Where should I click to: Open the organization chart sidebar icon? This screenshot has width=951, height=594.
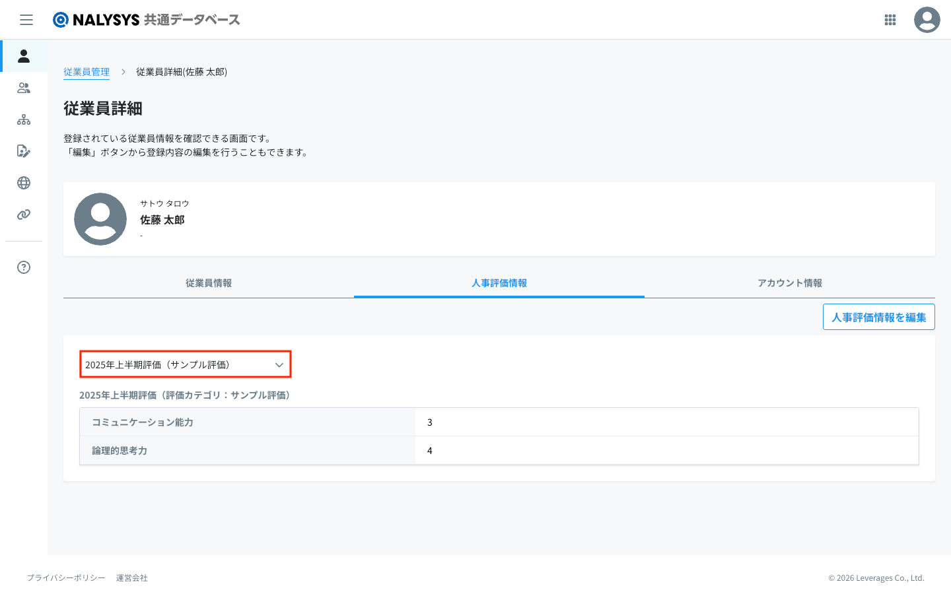coord(24,119)
